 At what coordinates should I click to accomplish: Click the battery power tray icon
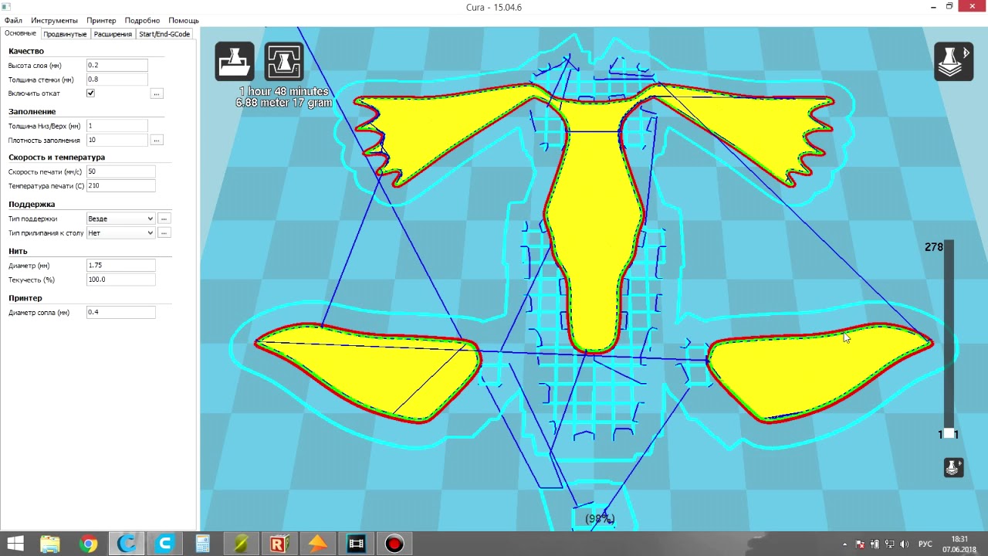(875, 544)
